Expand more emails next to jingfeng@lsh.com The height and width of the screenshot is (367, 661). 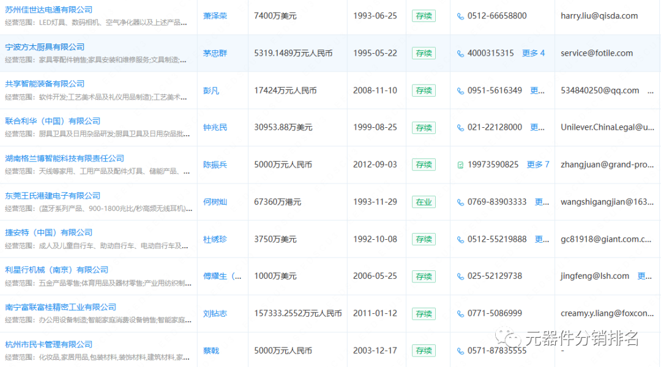point(644,276)
